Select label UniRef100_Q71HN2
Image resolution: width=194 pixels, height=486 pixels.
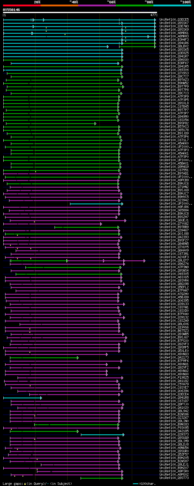coord(174,187)
